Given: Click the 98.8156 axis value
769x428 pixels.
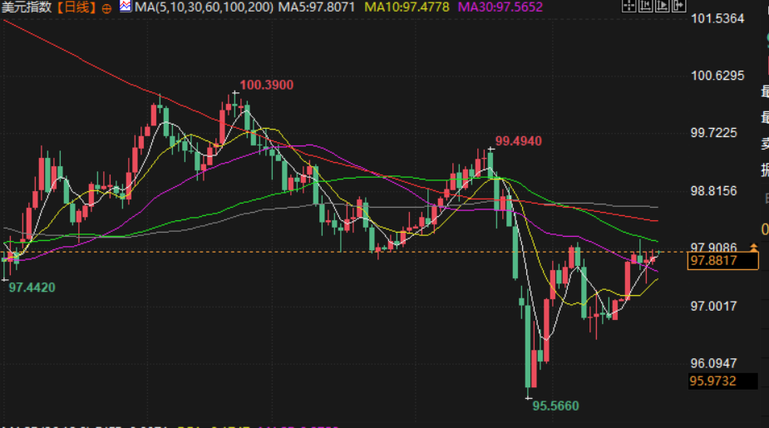Looking at the screenshot, I should click(714, 190).
